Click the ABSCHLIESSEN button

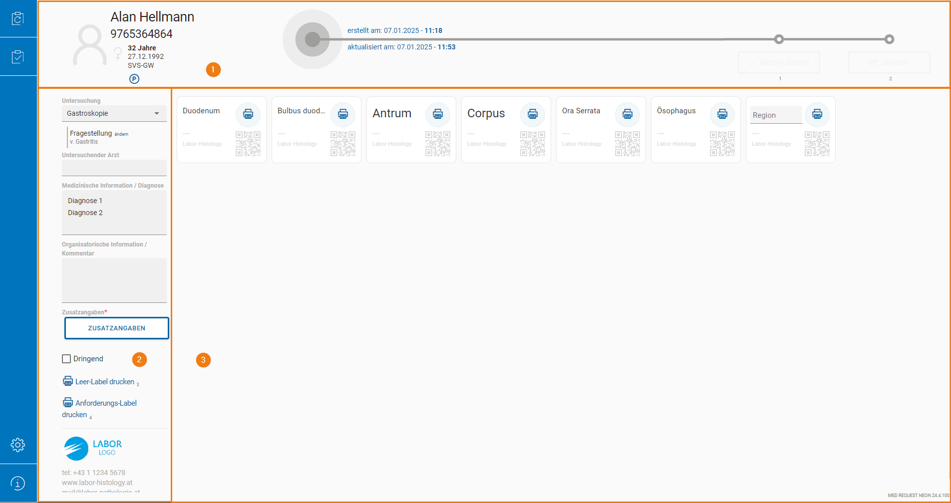tap(779, 63)
